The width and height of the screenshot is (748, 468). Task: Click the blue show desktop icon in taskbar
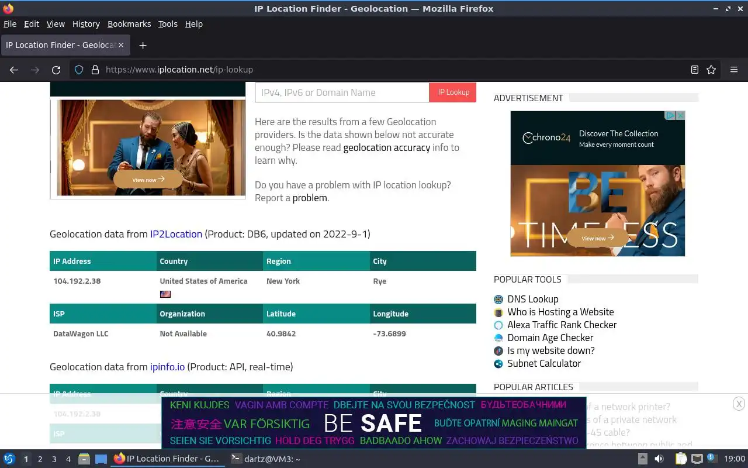[x=101, y=459]
